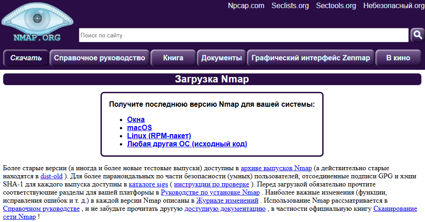This screenshot has height=222, width=425.
Task: Open the Небезопасный.org link
Action: pos(394,6)
